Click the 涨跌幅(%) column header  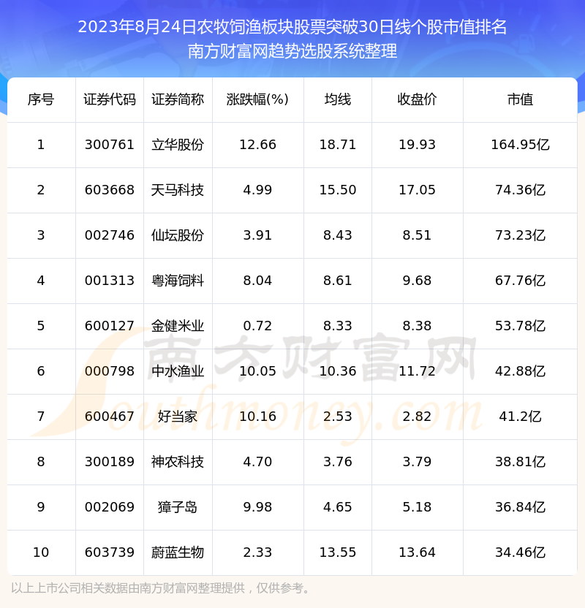[257, 99]
